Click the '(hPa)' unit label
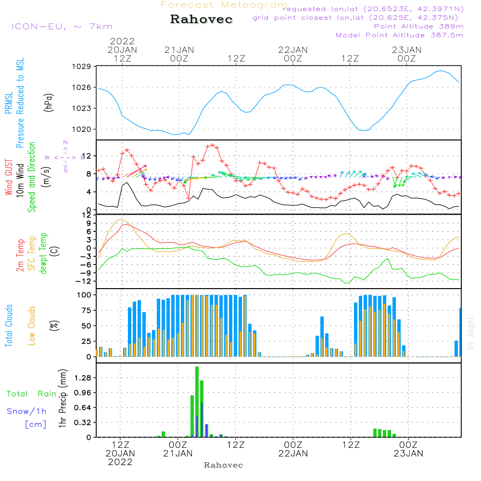 click(x=49, y=102)
